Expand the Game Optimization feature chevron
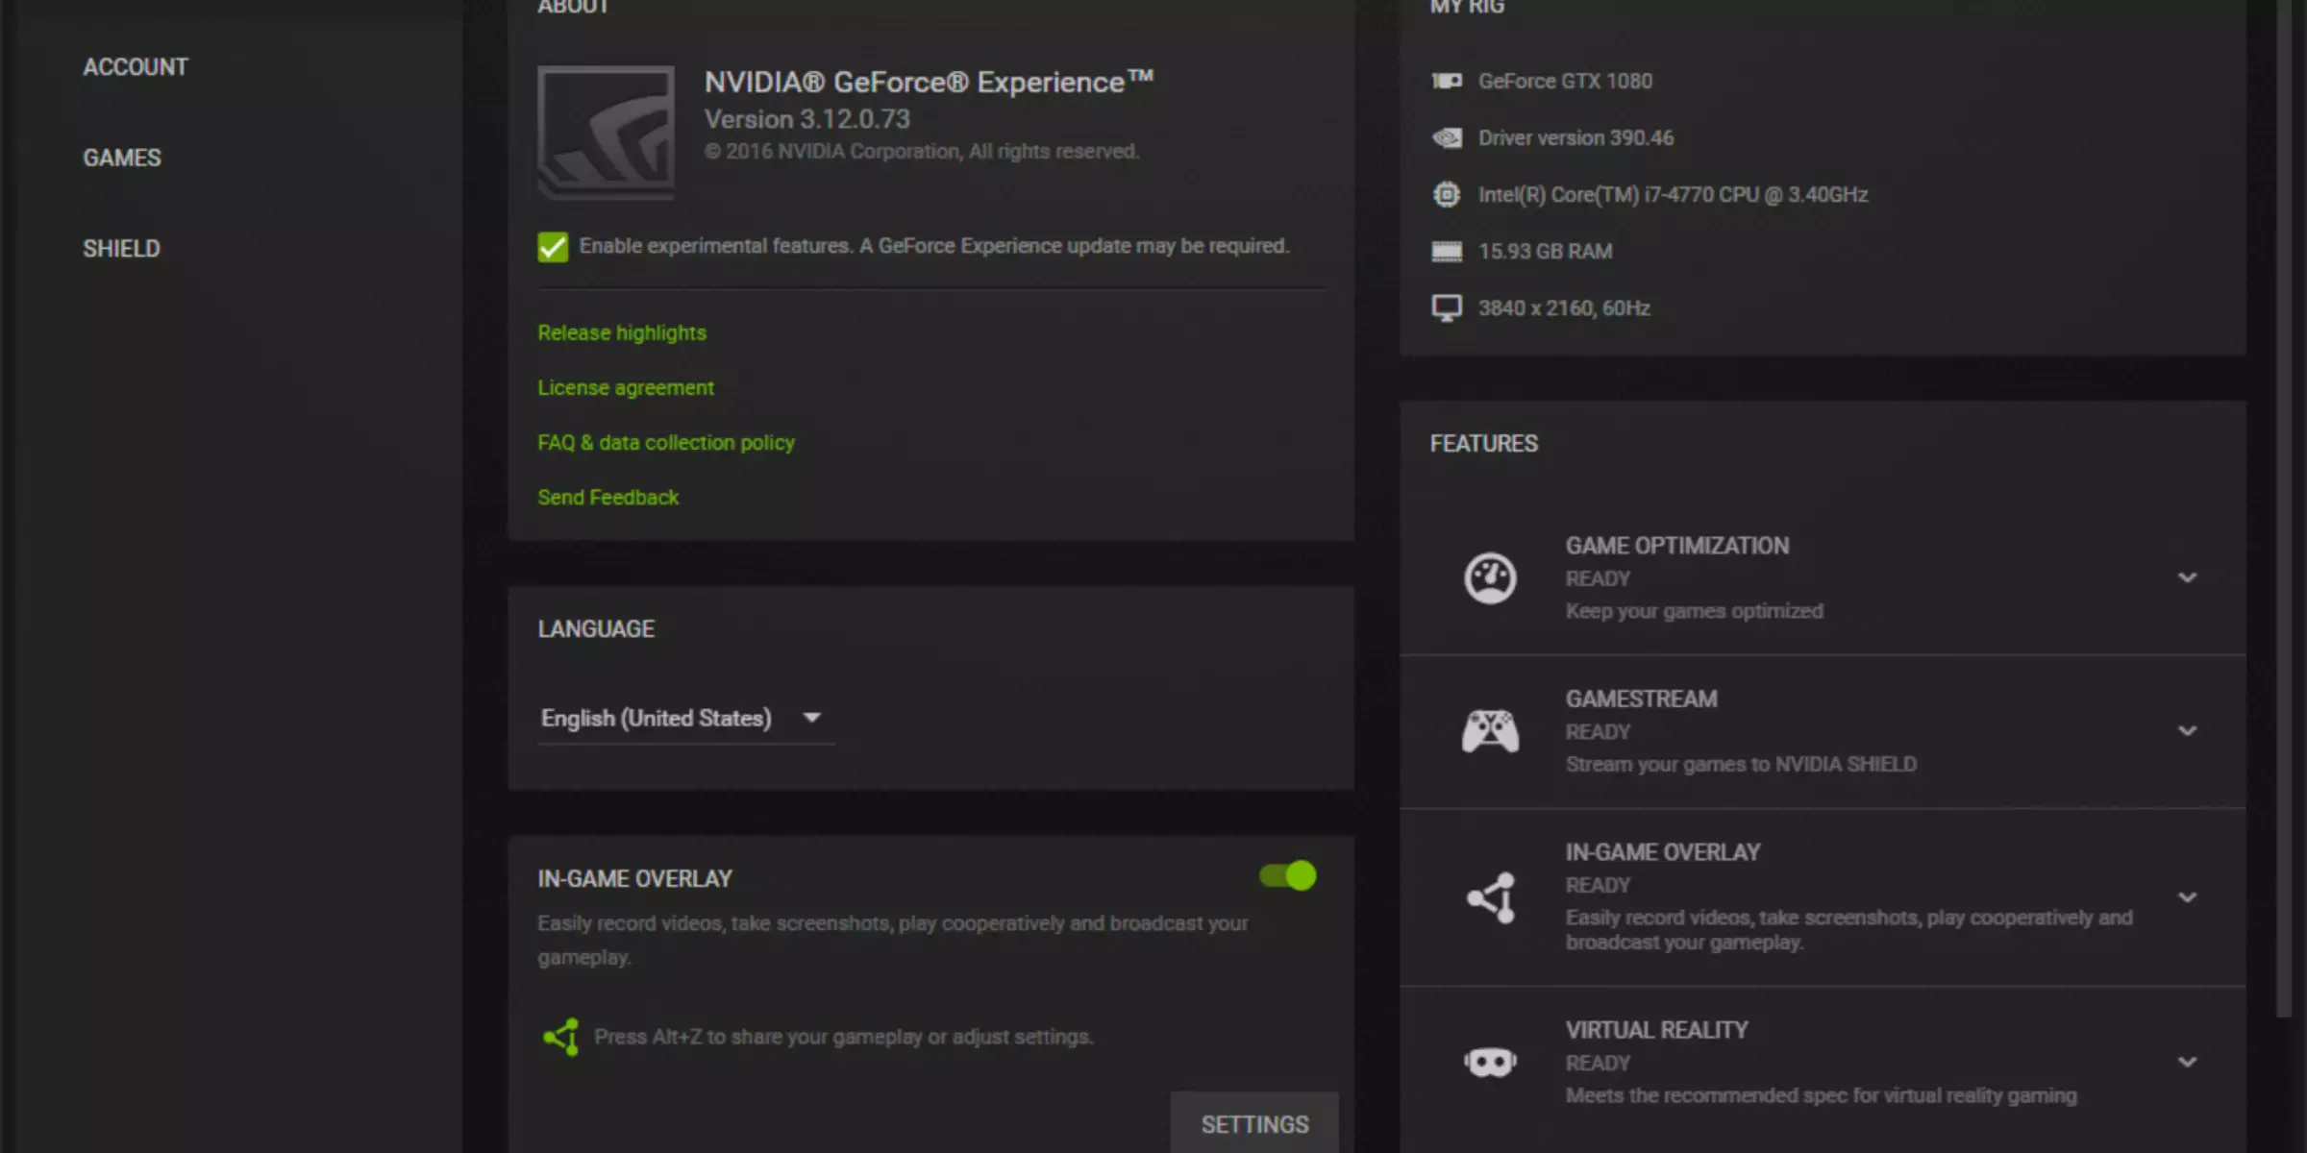Image resolution: width=2307 pixels, height=1153 pixels. pos(2187,577)
